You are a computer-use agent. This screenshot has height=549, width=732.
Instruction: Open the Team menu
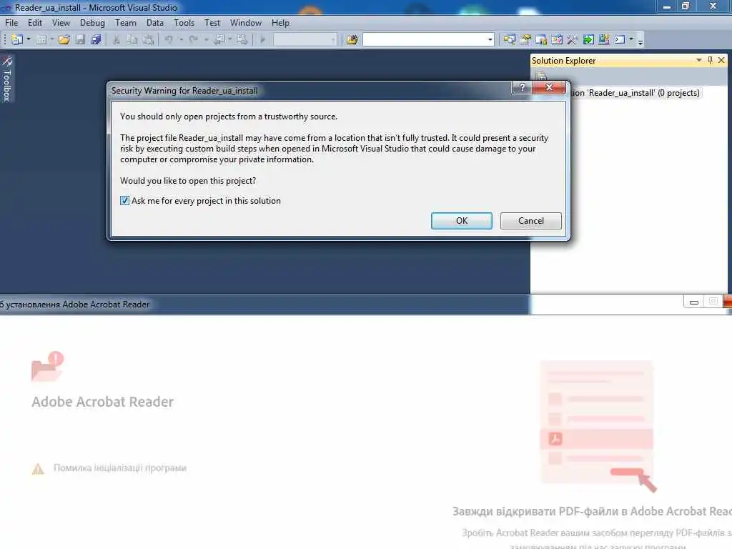pyautogui.click(x=126, y=23)
